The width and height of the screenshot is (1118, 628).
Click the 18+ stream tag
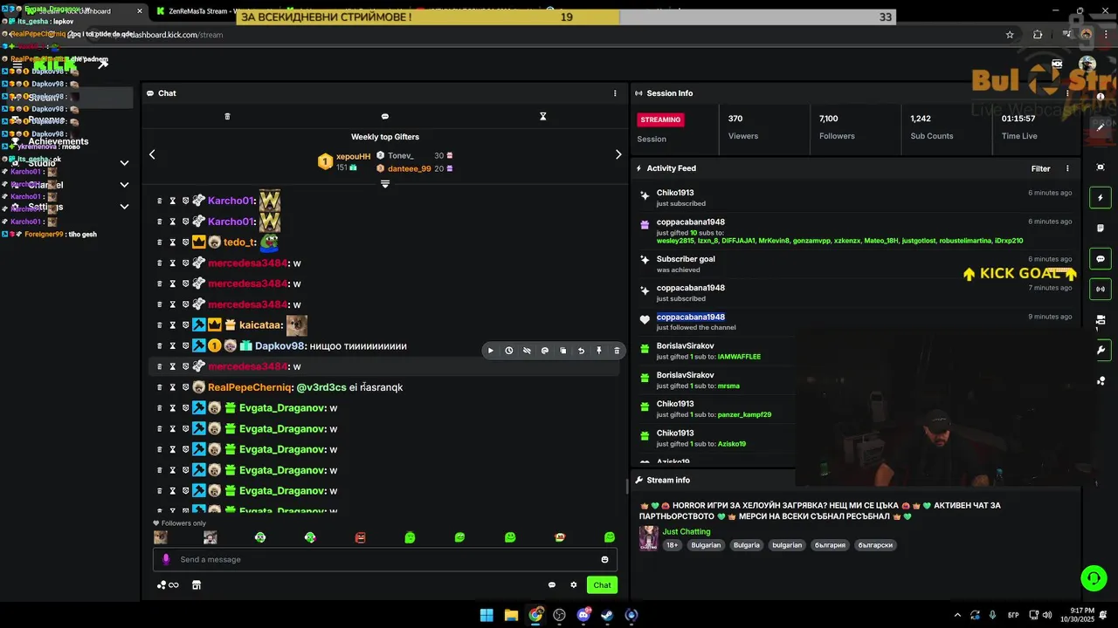coord(673,545)
